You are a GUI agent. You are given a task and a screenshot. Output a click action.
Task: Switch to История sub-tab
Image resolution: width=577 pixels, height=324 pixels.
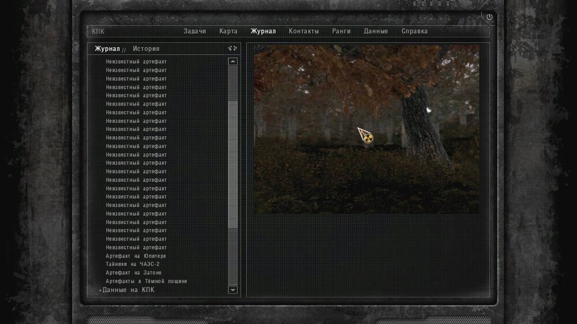pyautogui.click(x=146, y=48)
